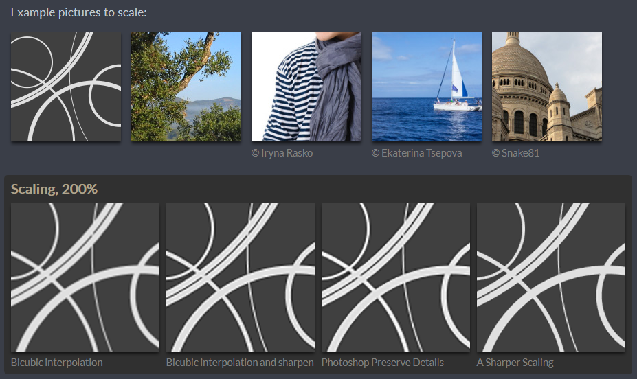Pick the sailboat on blue sea picture

[427, 87]
